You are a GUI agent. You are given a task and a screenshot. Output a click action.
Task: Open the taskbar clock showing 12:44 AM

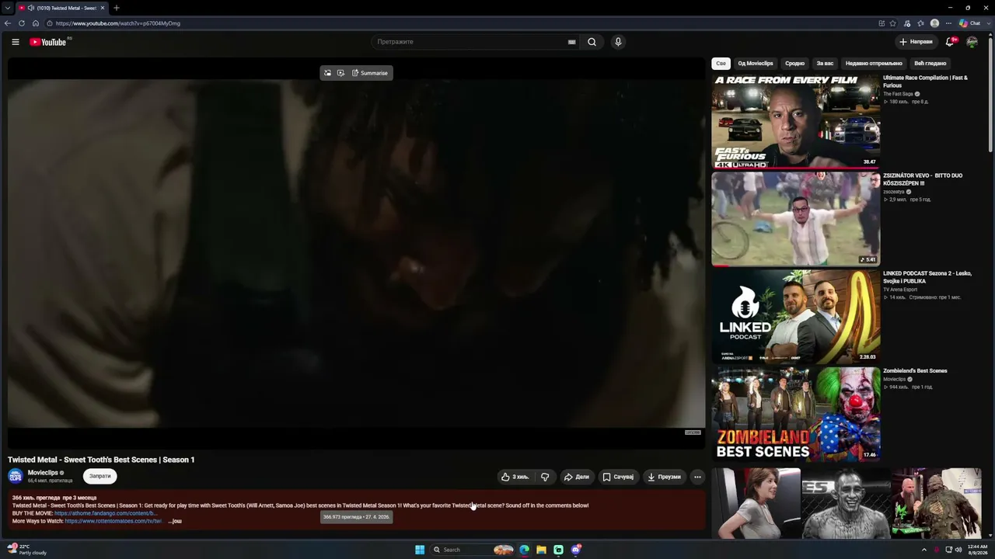(x=977, y=550)
